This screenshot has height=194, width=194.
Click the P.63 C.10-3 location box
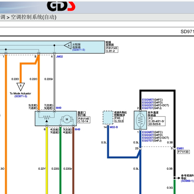(119, 119)
